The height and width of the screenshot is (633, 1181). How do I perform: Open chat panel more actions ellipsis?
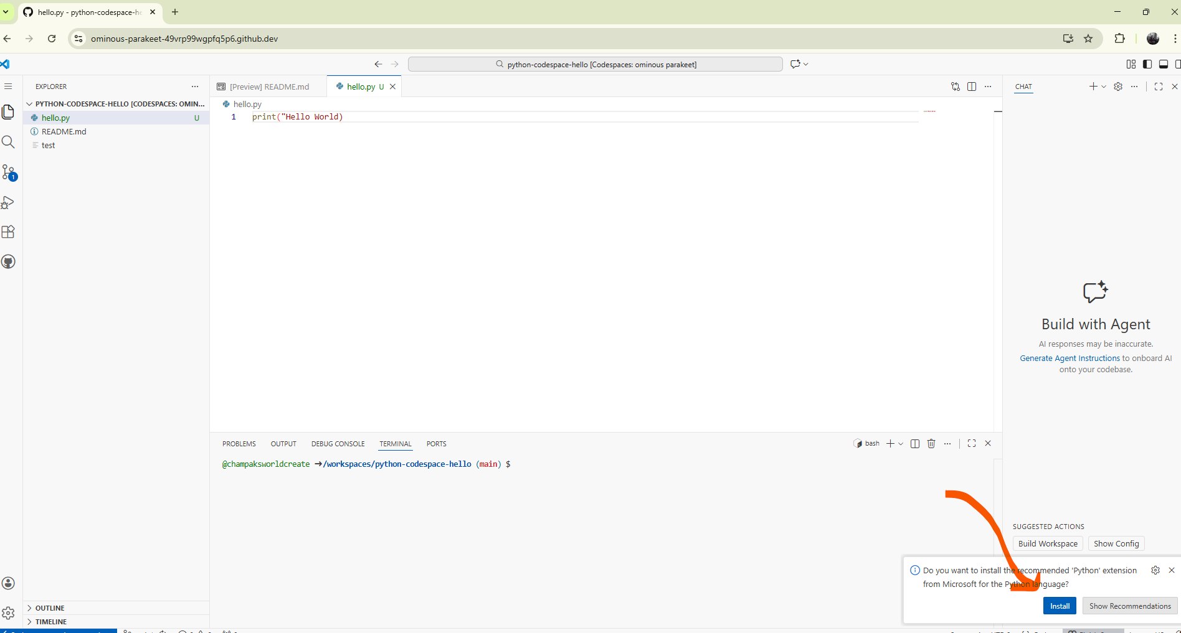click(x=1134, y=87)
